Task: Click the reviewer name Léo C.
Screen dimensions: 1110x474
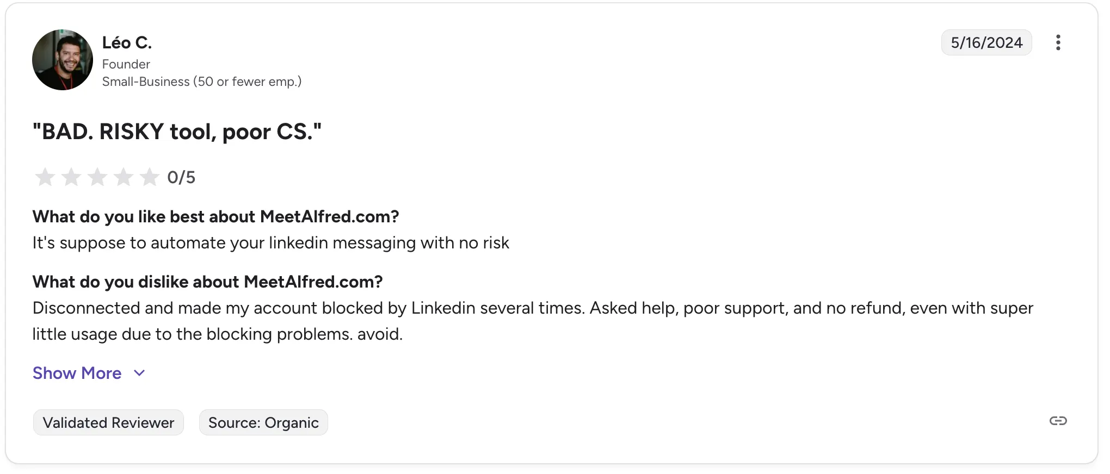Action: coord(127,42)
